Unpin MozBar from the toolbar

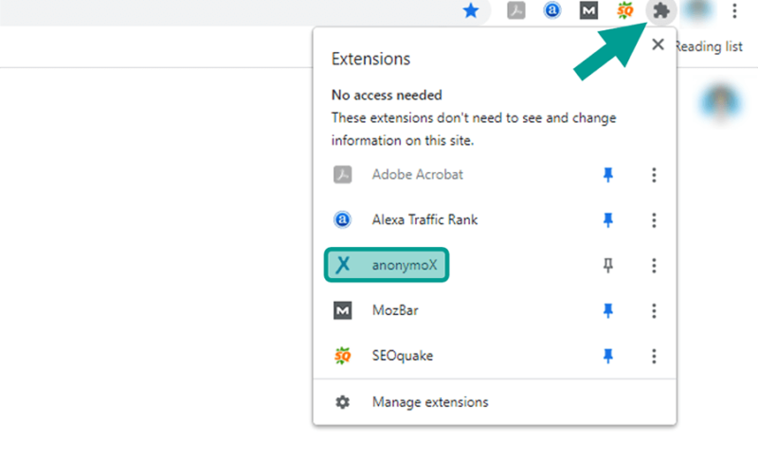[x=607, y=310]
